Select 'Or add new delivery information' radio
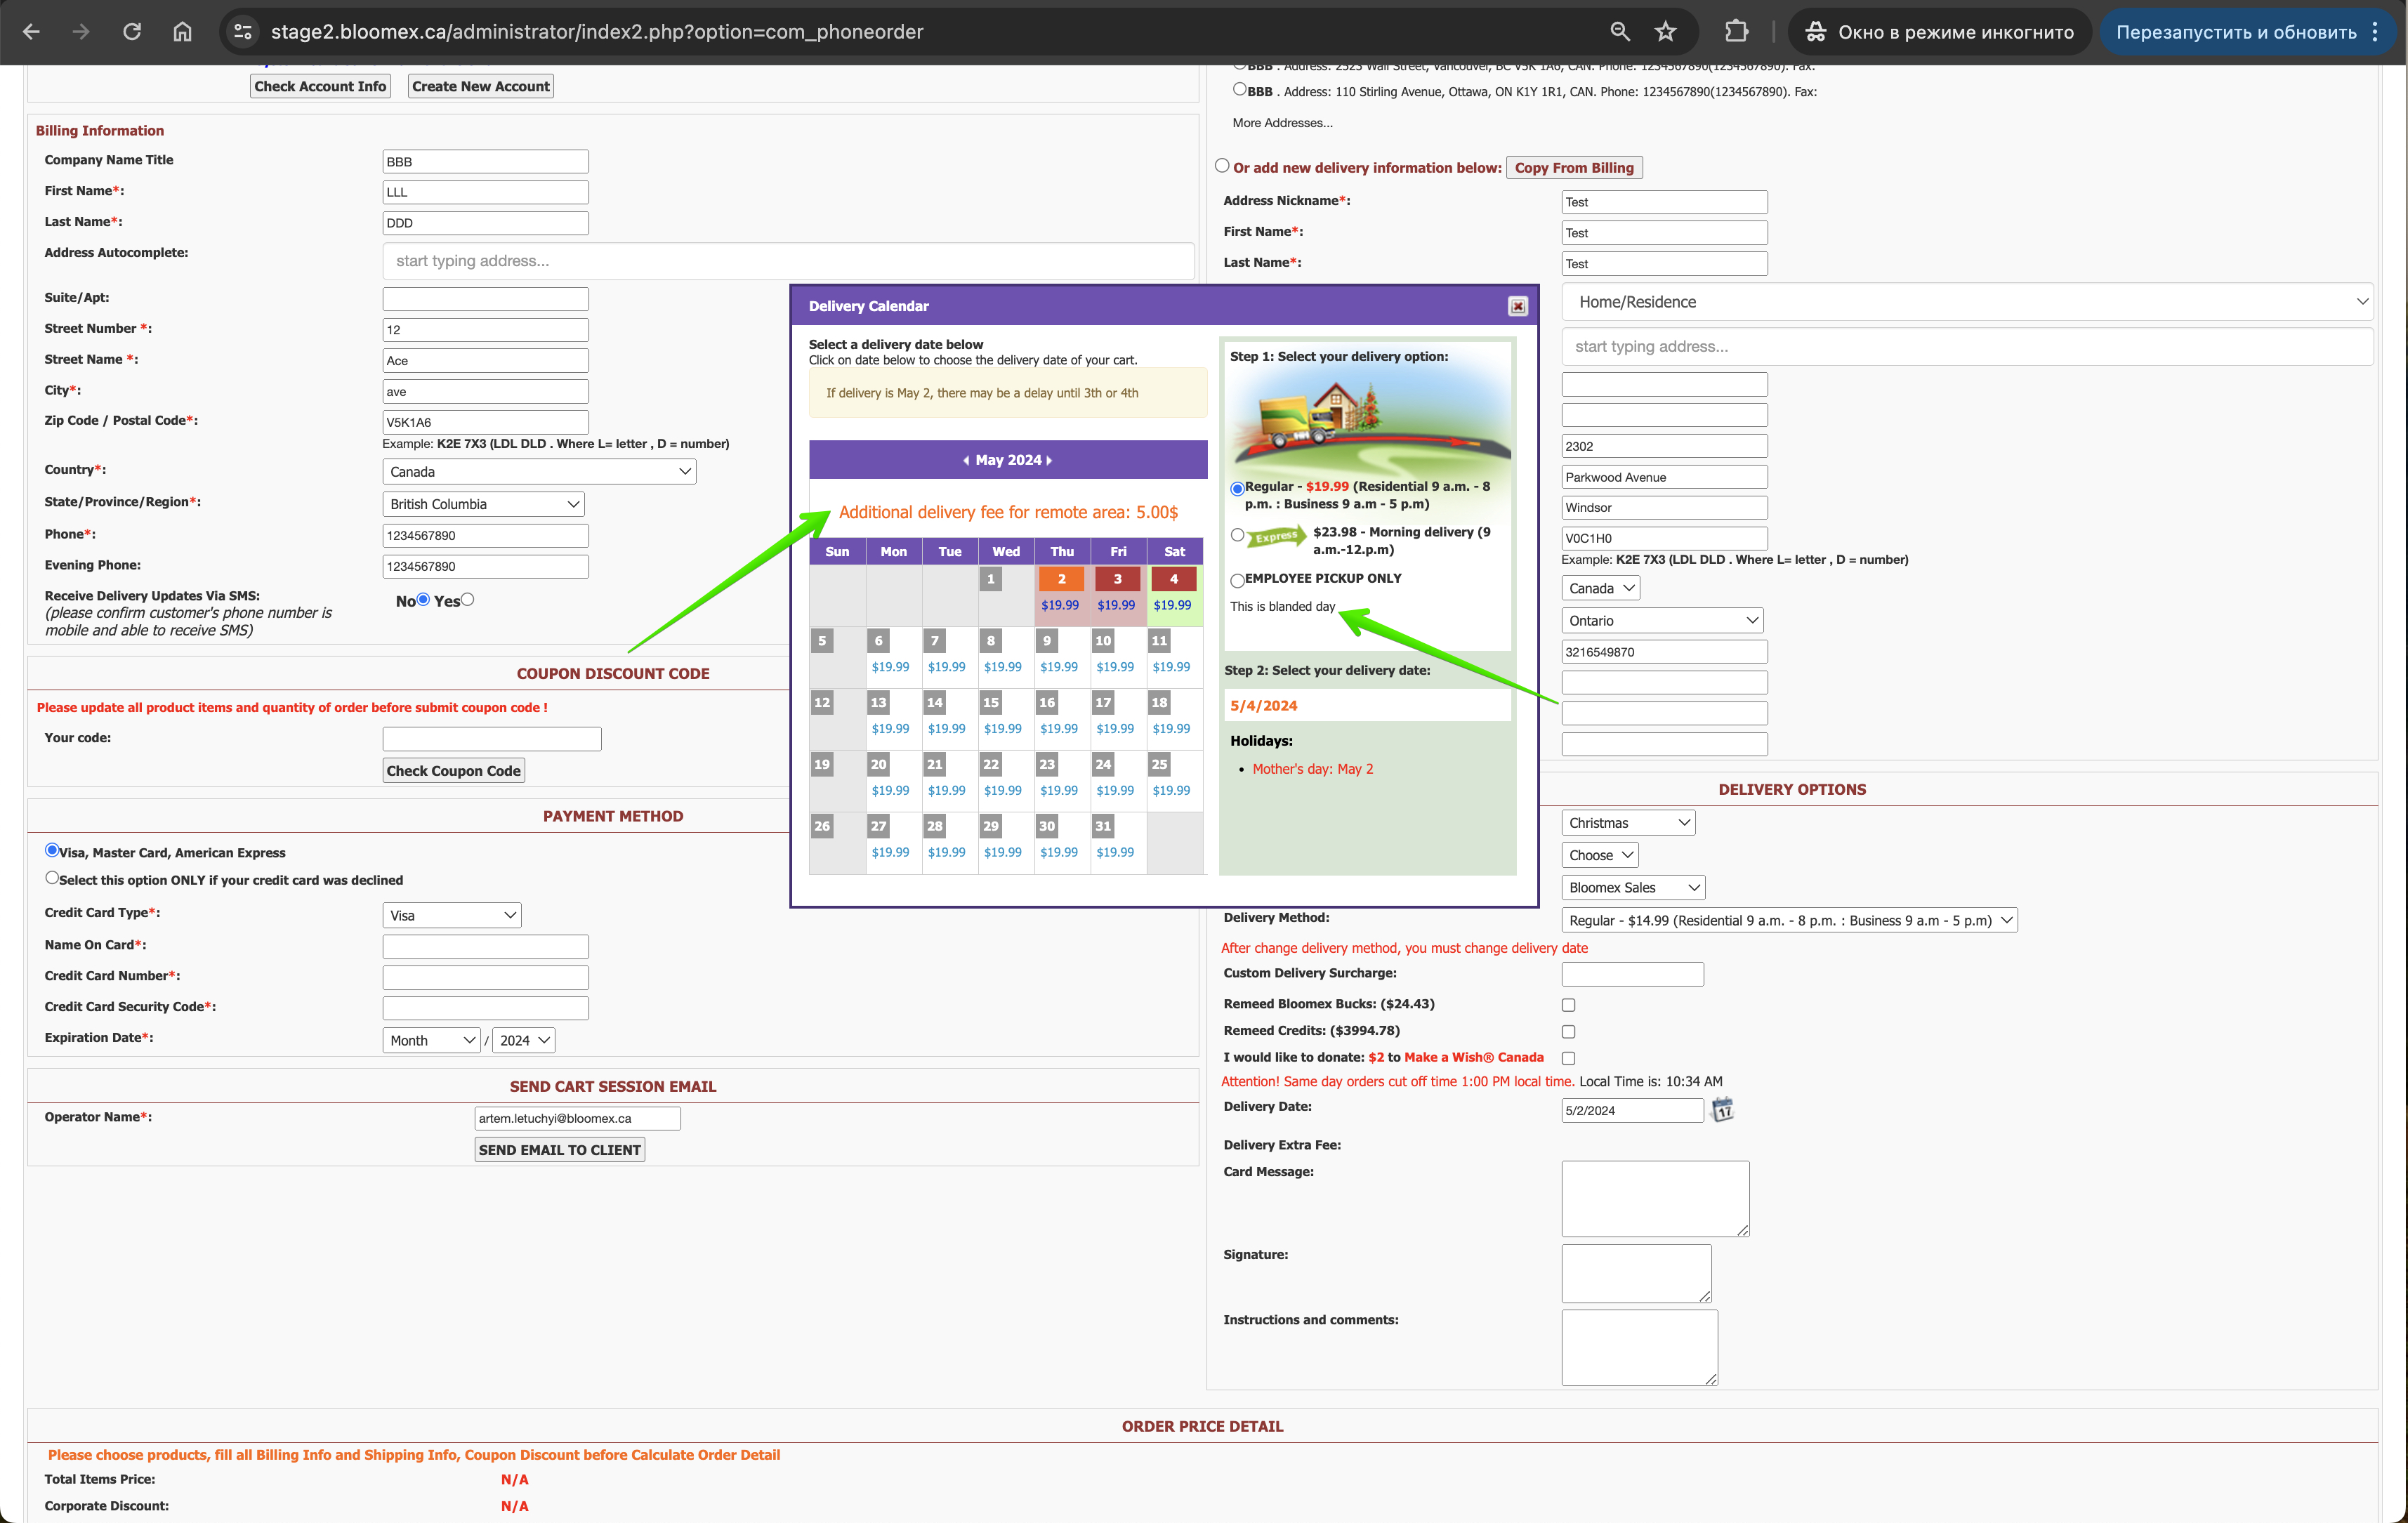The height and width of the screenshot is (1523, 2408). pyautogui.click(x=1222, y=166)
